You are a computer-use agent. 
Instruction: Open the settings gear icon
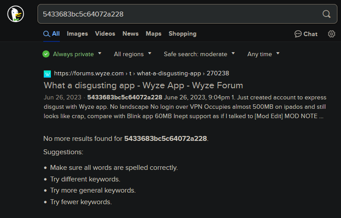[332, 34]
